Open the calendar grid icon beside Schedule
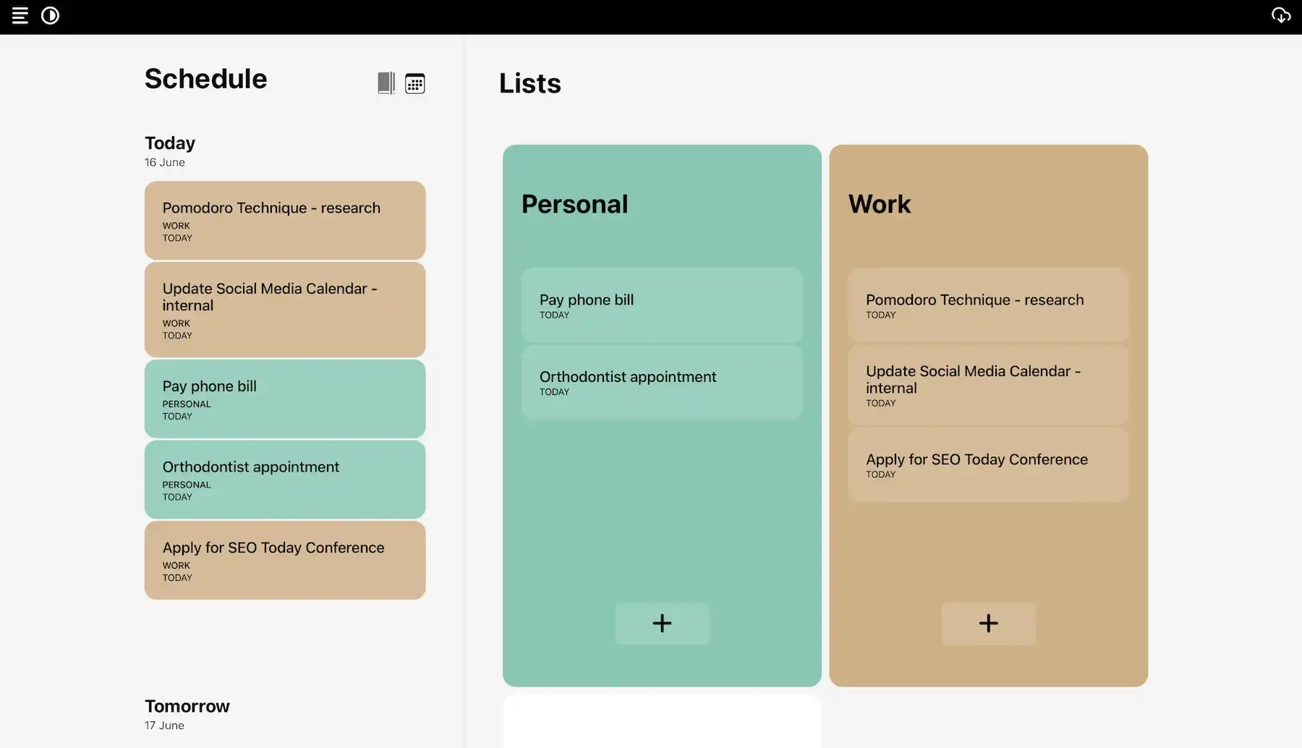1302x748 pixels. pos(415,83)
